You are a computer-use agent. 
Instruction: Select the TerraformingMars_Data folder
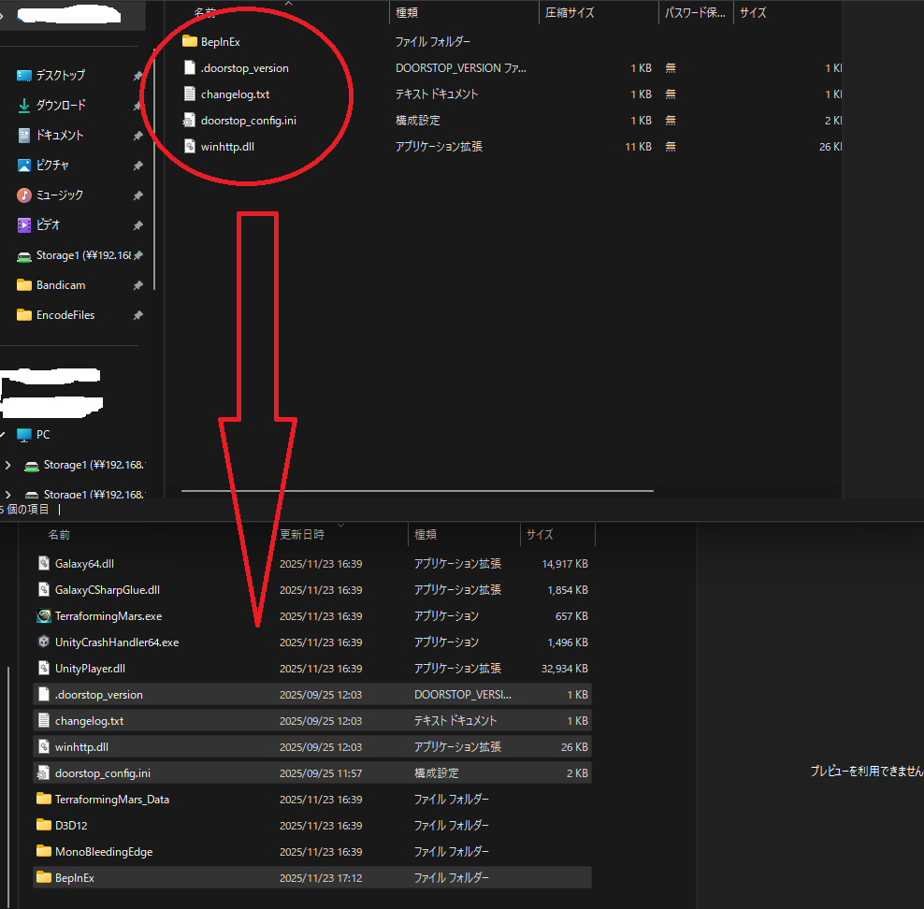111,800
